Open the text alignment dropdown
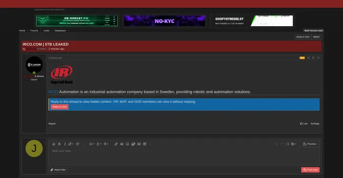 click(x=99, y=144)
